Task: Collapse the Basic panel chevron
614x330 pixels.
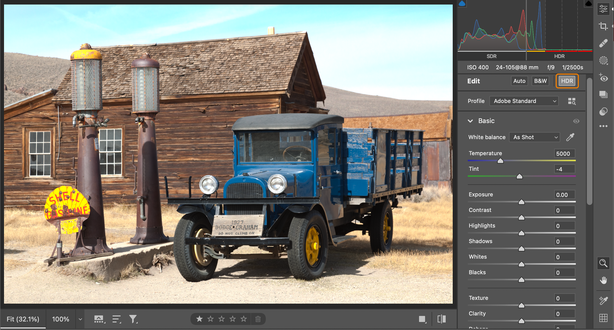Action: (470, 121)
